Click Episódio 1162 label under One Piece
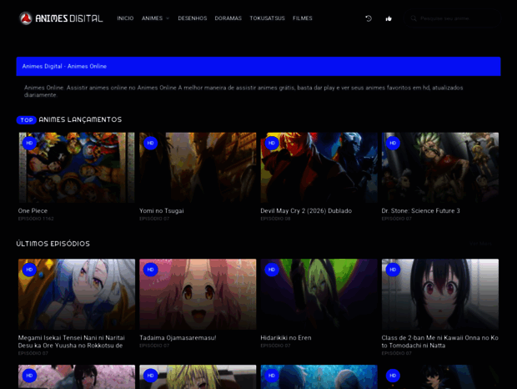 point(36,219)
